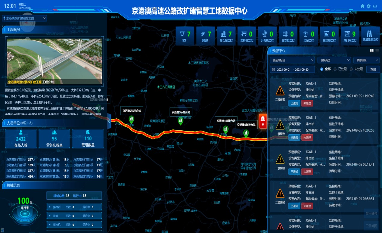The width and height of the screenshot is (382, 233).
Task: Click 未处理 on the 11:05:49 alarm
Action: (307, 103)
